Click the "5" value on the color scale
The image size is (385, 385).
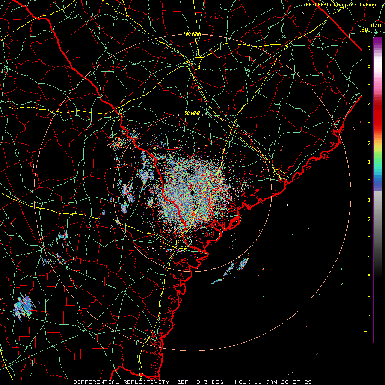[369, 86]
